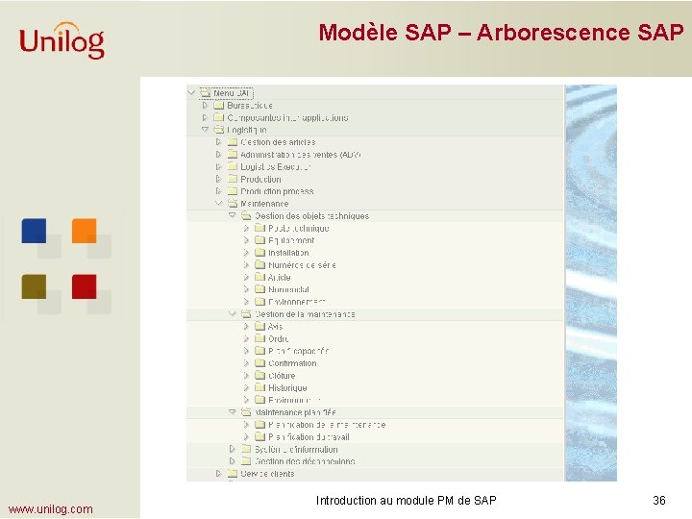
Task: Expand Planification du travail node arrow
Action: click(246, 437)
